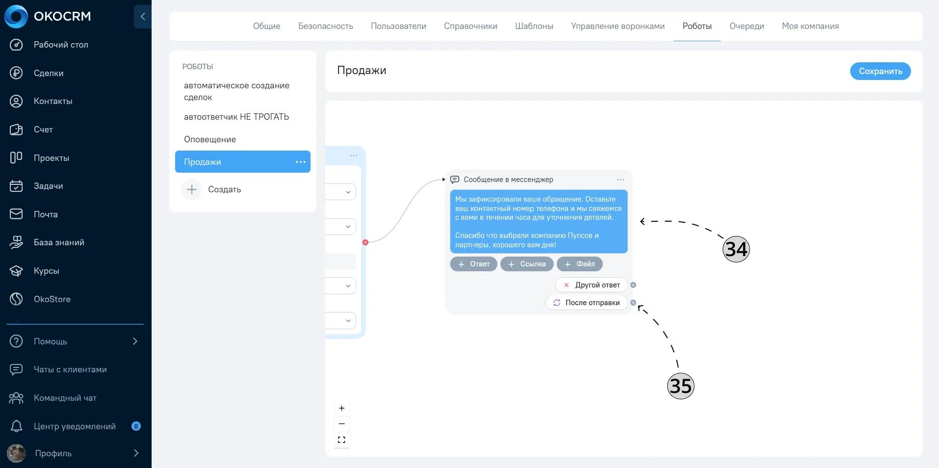Zoom in the canvas with plus
This screenshot has width=939, height=468.
(x=342, y=408)
